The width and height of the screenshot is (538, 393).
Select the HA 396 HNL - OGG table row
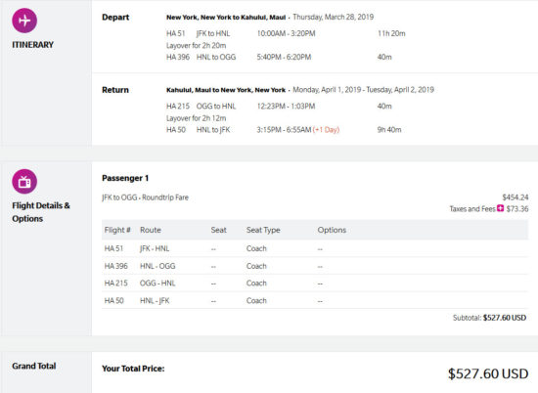[315, 266]
